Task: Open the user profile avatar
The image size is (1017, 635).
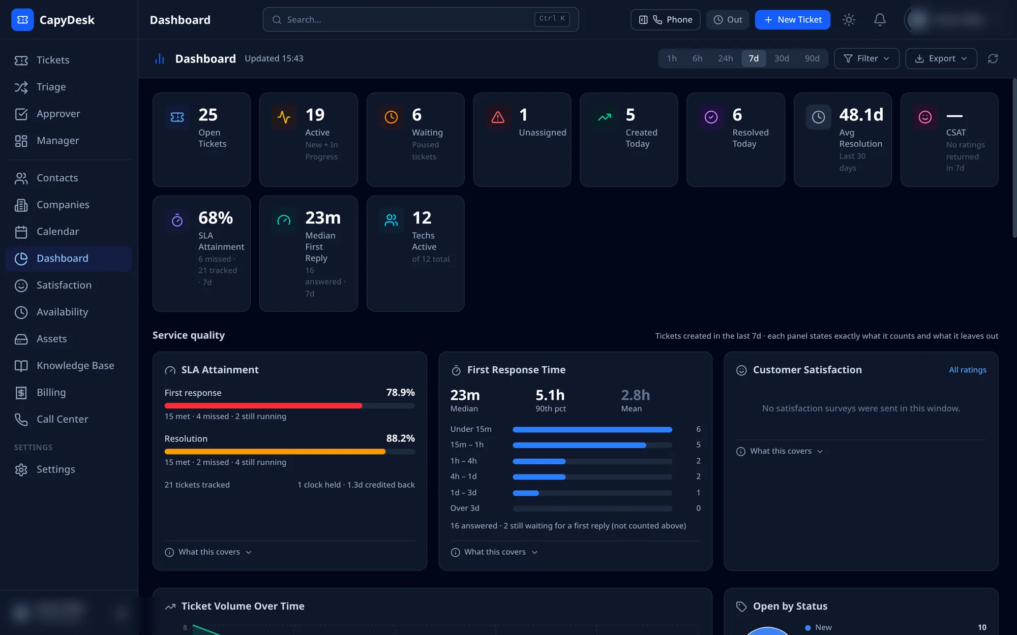Action: (918, 20)
